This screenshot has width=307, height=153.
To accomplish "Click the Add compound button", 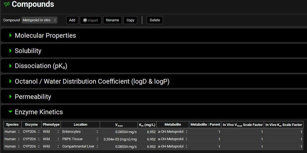I will (x=72, y=20).
